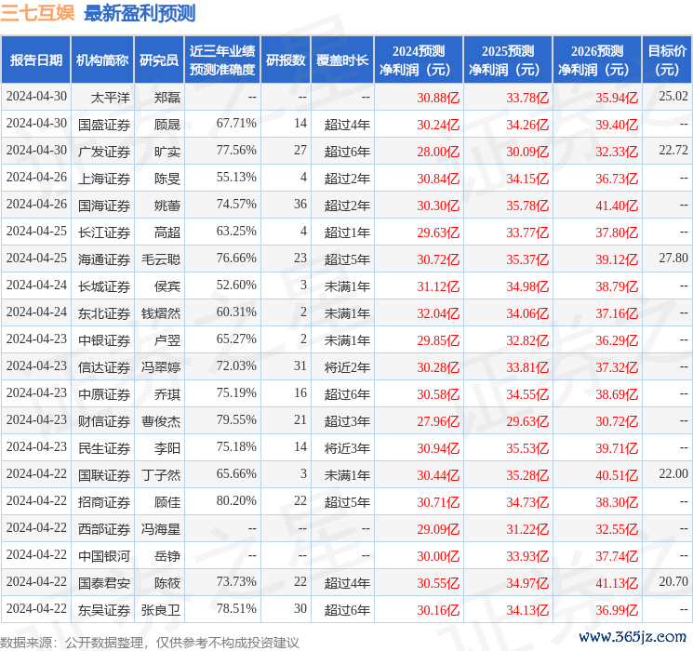
Task: Click 2026 profit forecast 41.40亿
Action: pos(617,206)
